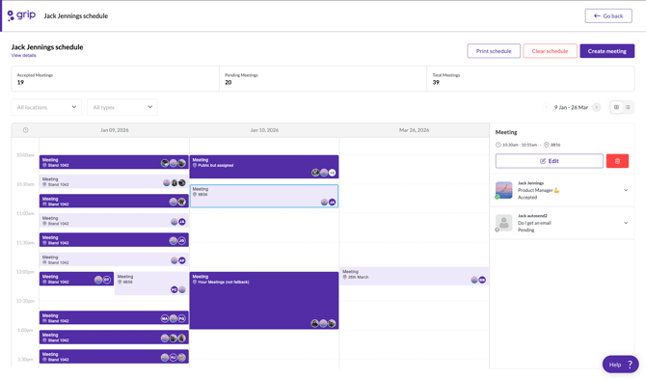Viewport: 646px width, 380px height.
Task: Click the Do I get an email text
Action: click(x=534, y=223)
